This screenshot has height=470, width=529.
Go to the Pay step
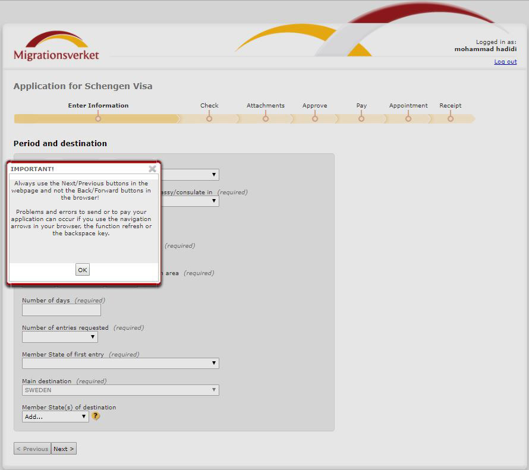[361, 118]
